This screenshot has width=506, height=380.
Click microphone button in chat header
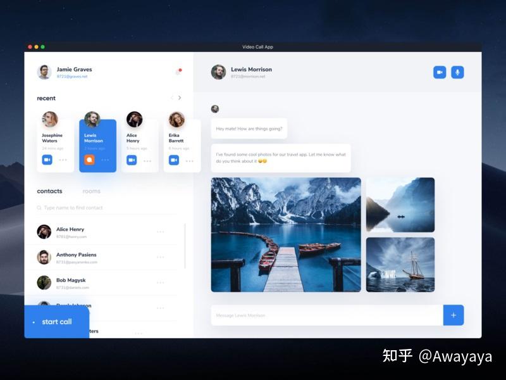(457, 72)
